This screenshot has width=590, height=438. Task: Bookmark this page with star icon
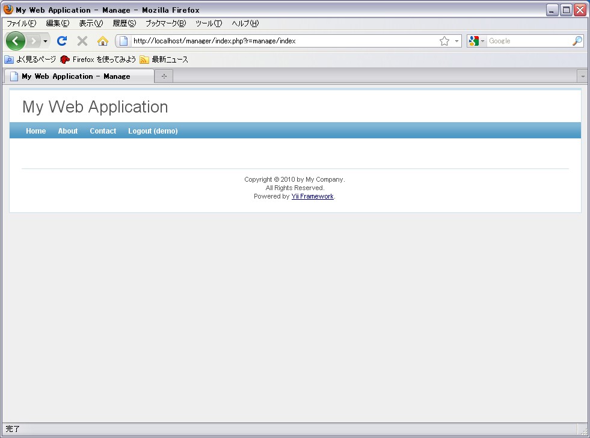(444, 41)
